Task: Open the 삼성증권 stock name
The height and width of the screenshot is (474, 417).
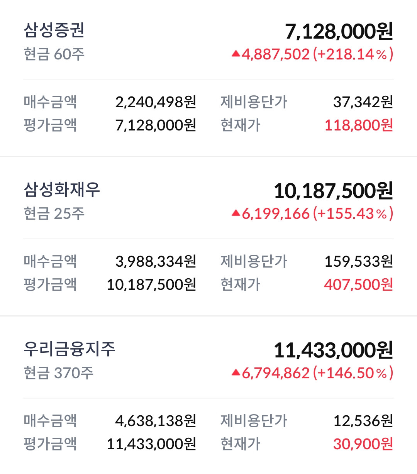Action: 54,30
